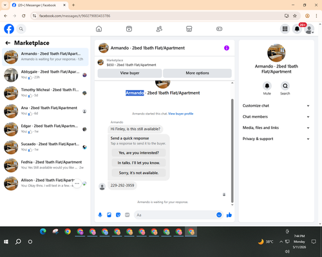Send quick reply 'In talks. I'll let you know.'
This screenshot has width=322, height=257.
pyautogui.click(x=138, y=163)
